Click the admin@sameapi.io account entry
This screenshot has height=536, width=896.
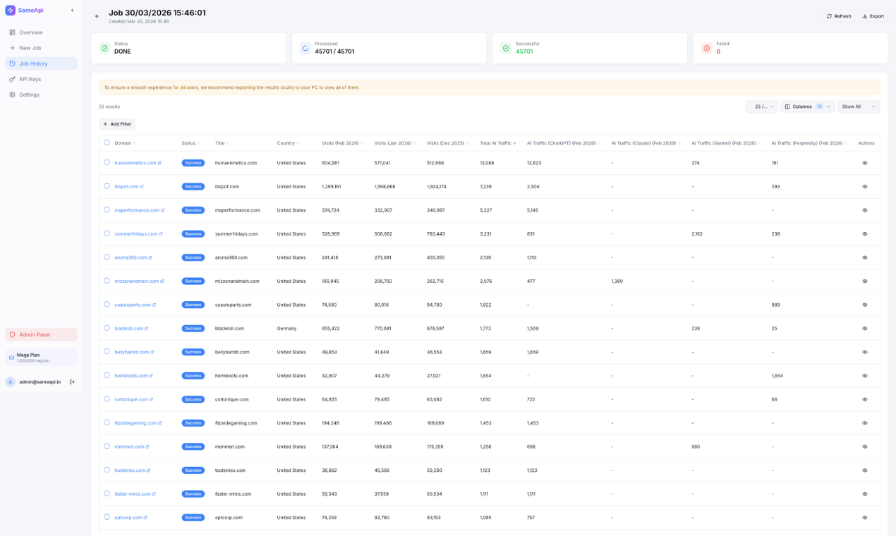40,382
